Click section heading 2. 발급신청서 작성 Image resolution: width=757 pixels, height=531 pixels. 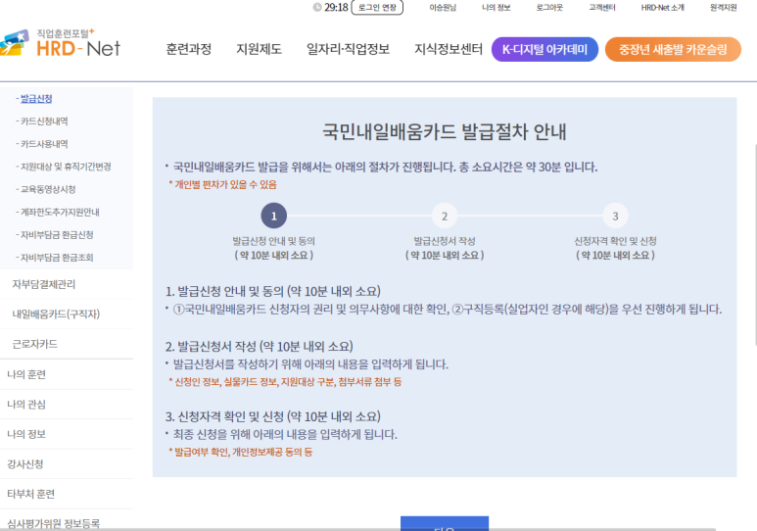pos(260,347)
